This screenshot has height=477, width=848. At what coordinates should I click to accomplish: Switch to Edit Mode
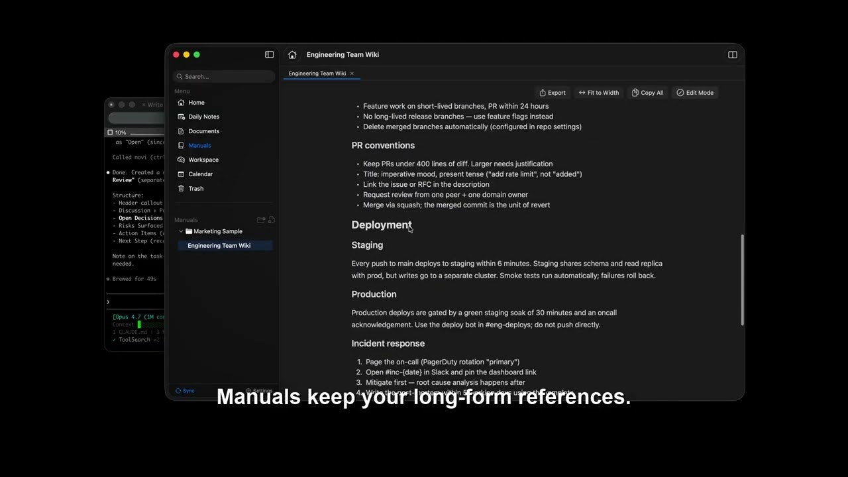(695, 93)
